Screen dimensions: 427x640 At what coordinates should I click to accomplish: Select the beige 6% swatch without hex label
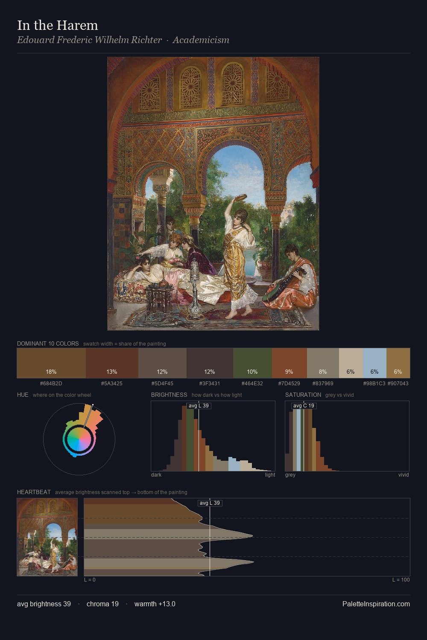pos(351,363)
